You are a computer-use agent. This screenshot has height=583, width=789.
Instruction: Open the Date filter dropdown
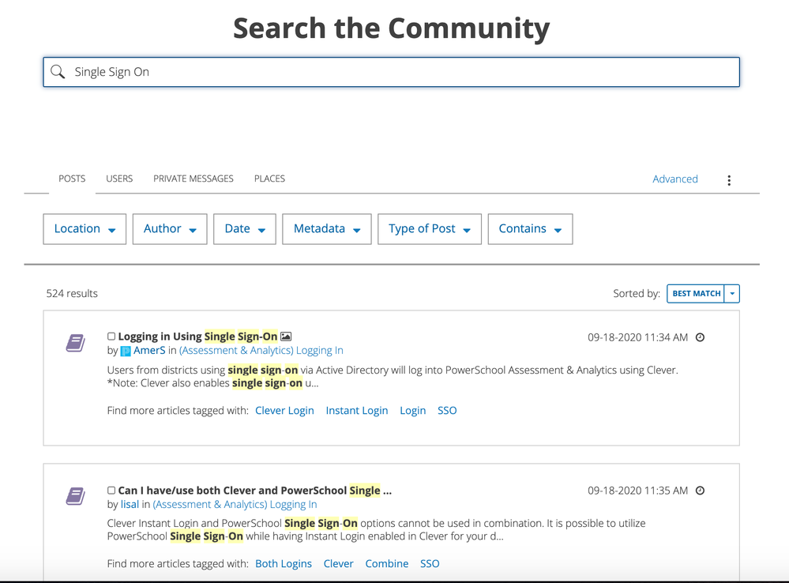[245, 229]
